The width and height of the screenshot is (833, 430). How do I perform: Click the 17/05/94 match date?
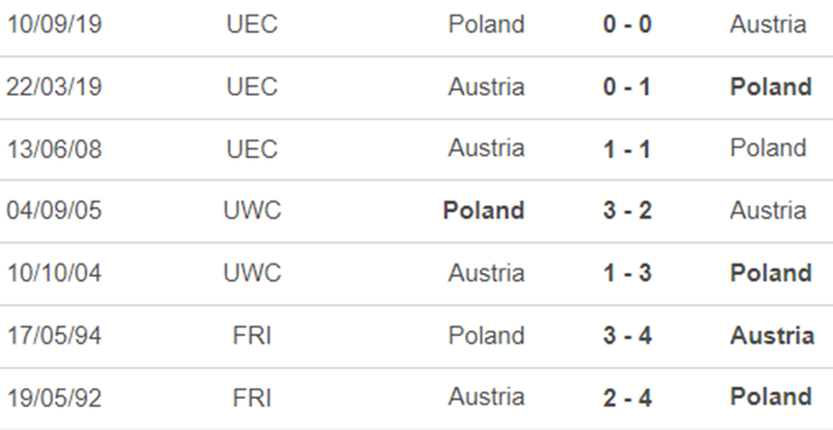click(x=54, y=335)
